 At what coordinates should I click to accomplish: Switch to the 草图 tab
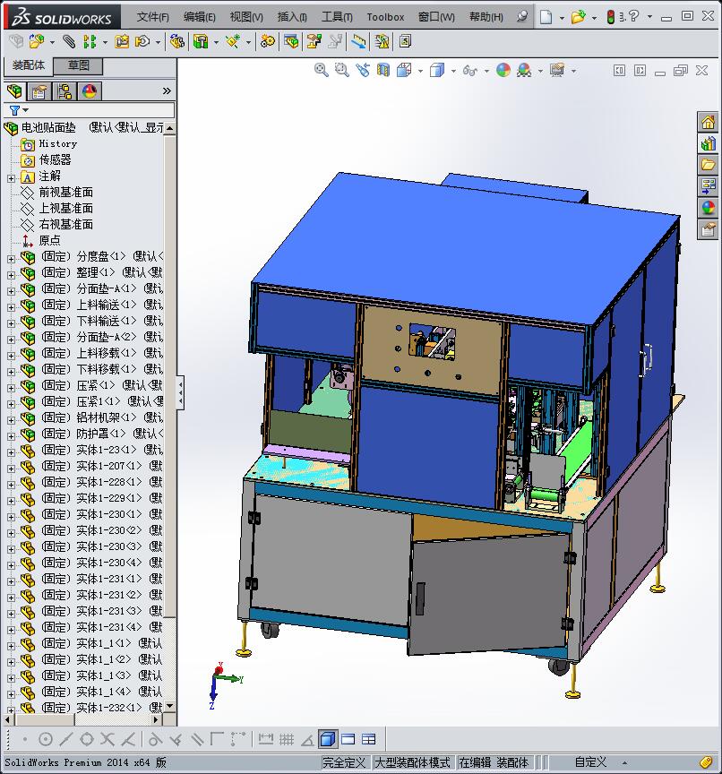[x=79, y=65]
